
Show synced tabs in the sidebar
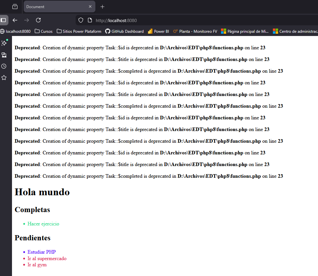point(4,55)
